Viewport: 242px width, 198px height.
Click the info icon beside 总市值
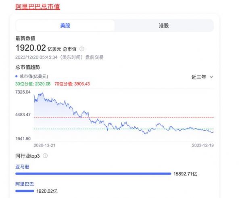pos(82,49)
